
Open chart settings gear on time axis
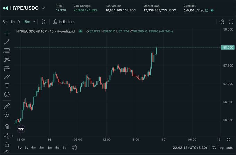pyautogui.click(x=228, y=140)
